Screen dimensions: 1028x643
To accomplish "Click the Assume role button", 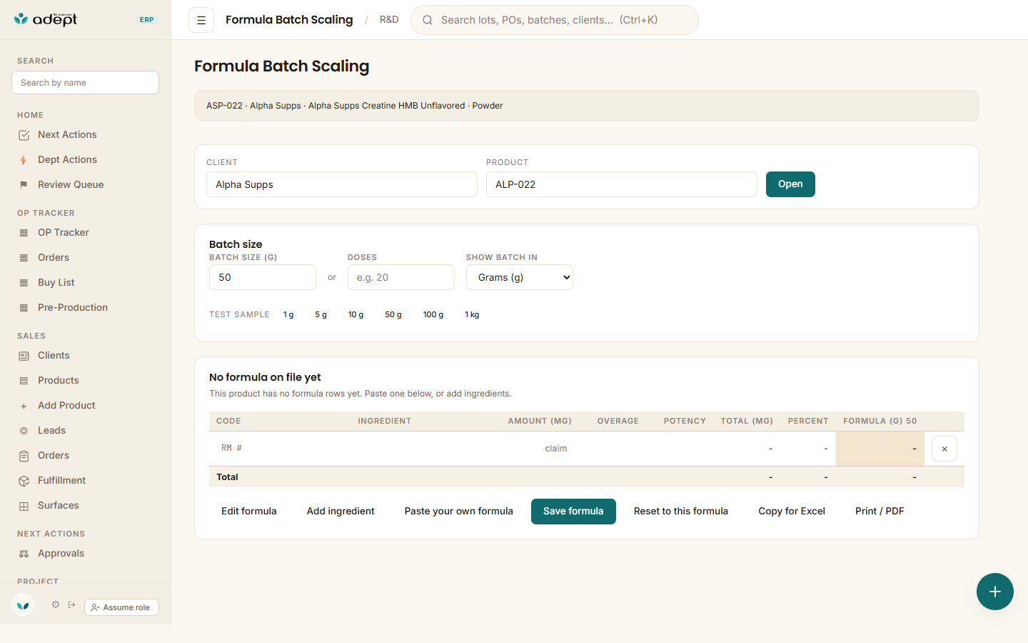I will [x=121, y=607].
